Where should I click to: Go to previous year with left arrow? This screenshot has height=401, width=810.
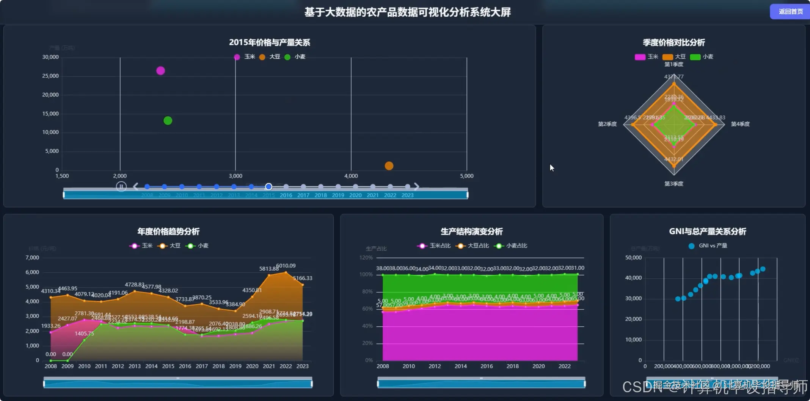[x=136, y=186]
